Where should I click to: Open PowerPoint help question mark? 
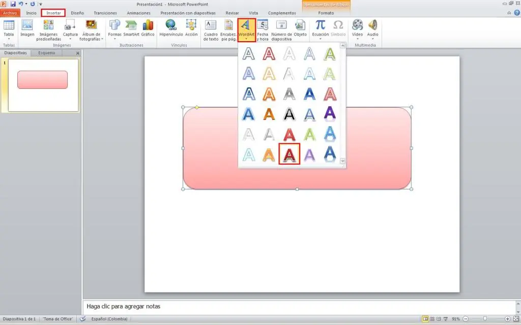(x=517, y=13)
